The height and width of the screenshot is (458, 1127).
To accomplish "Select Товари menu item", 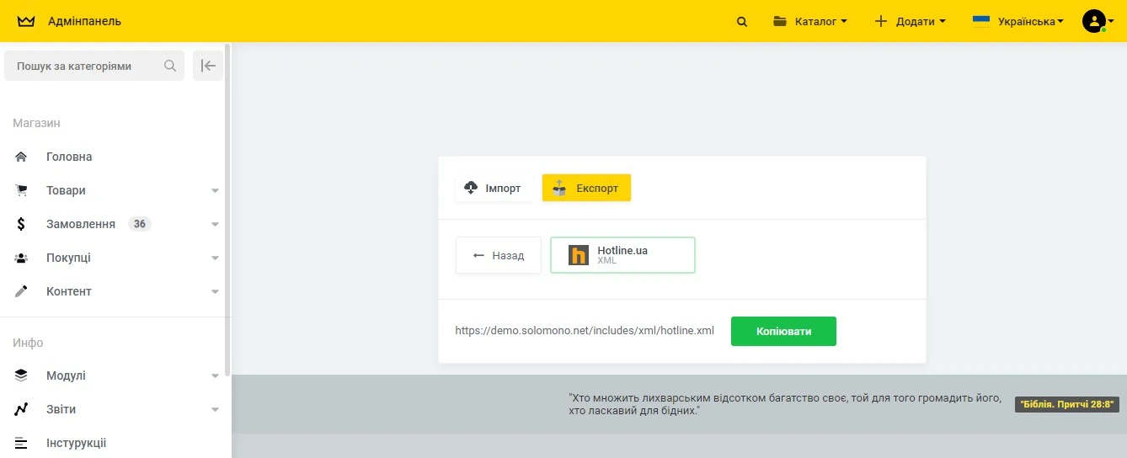I will point(66,190).
